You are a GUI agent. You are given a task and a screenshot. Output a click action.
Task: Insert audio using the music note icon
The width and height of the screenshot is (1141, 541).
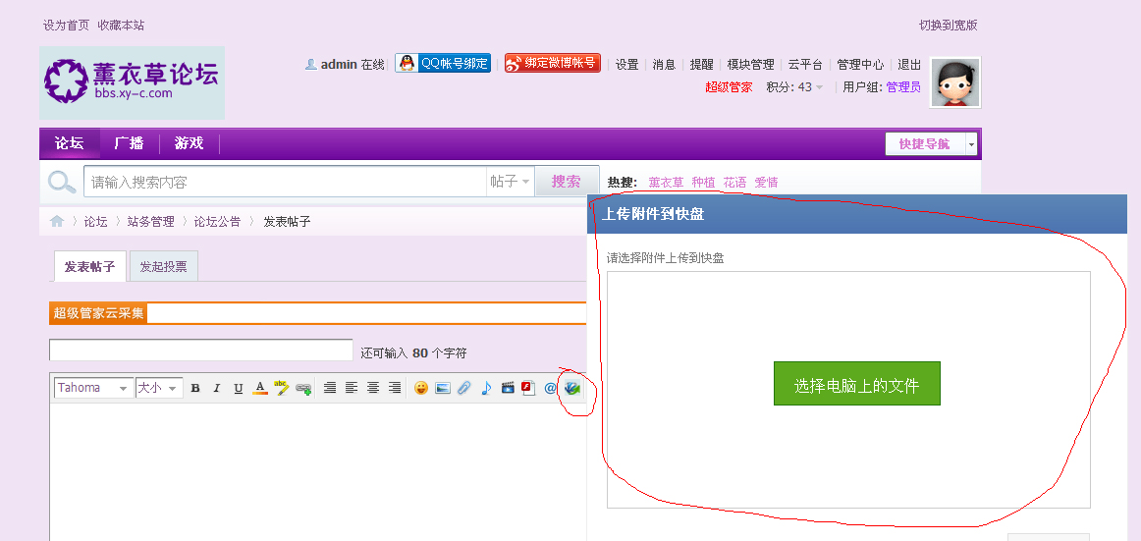click(486, 388)
